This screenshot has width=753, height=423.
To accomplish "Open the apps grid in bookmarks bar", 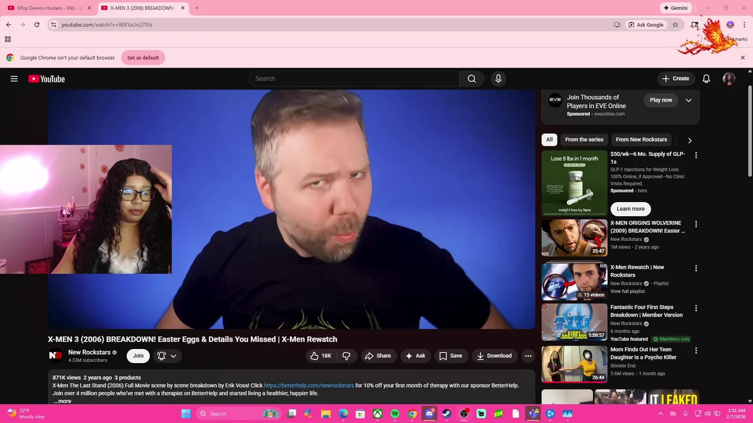I will click(x=8, y=39).
